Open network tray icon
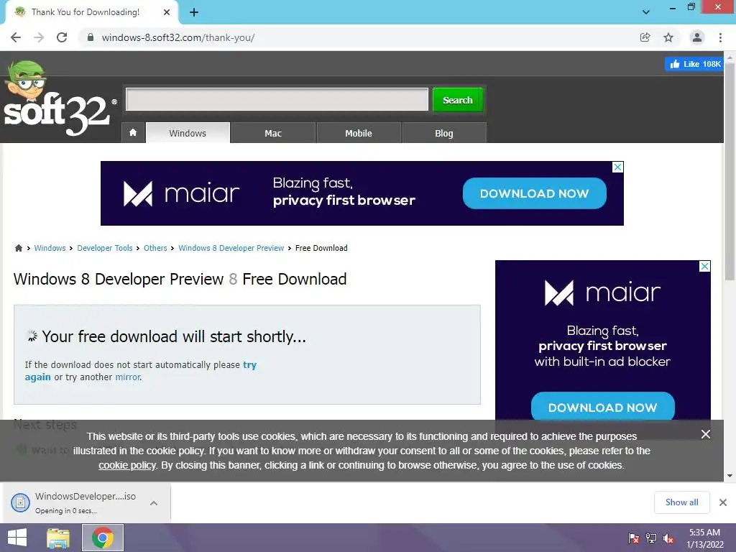 tap(651, 538)
